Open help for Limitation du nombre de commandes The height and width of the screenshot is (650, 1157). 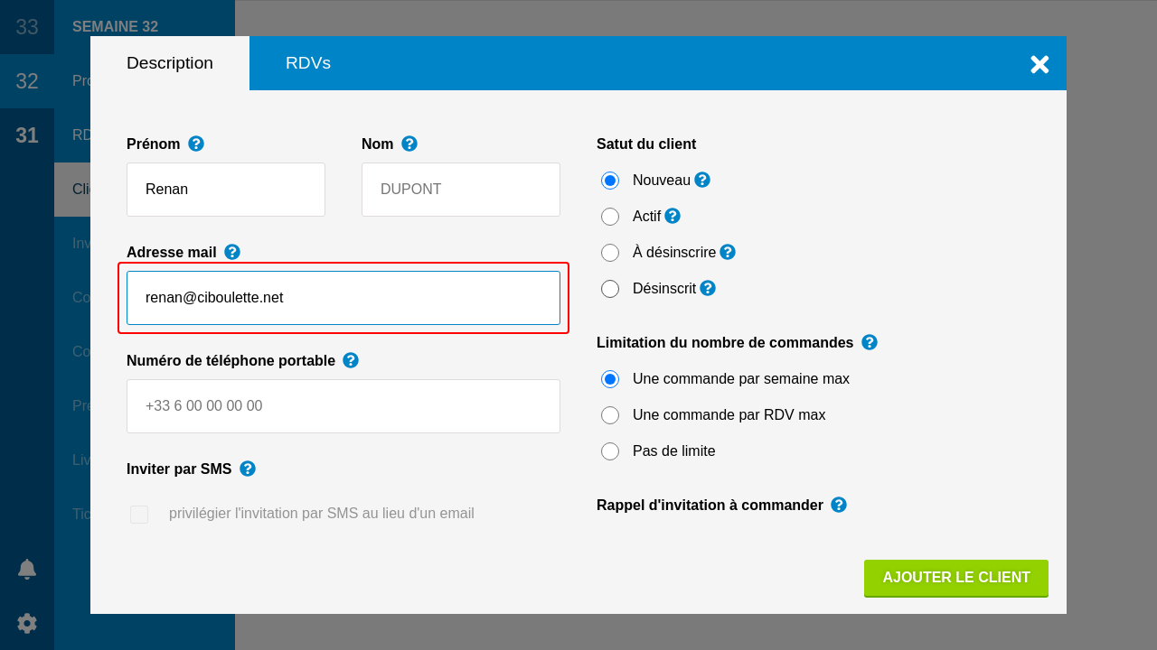pyautogui.click(x=870, y=342)
